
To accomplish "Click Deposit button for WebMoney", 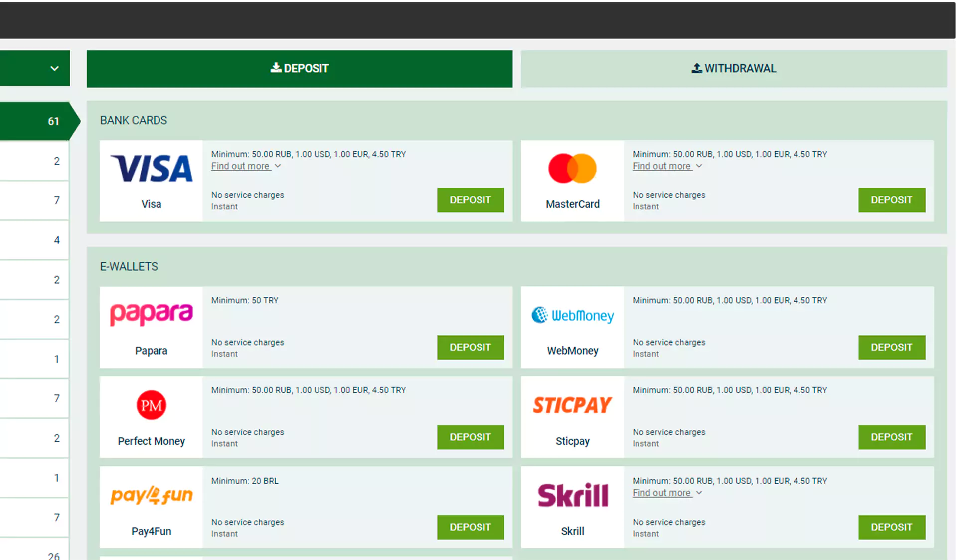I will (892, 347).
